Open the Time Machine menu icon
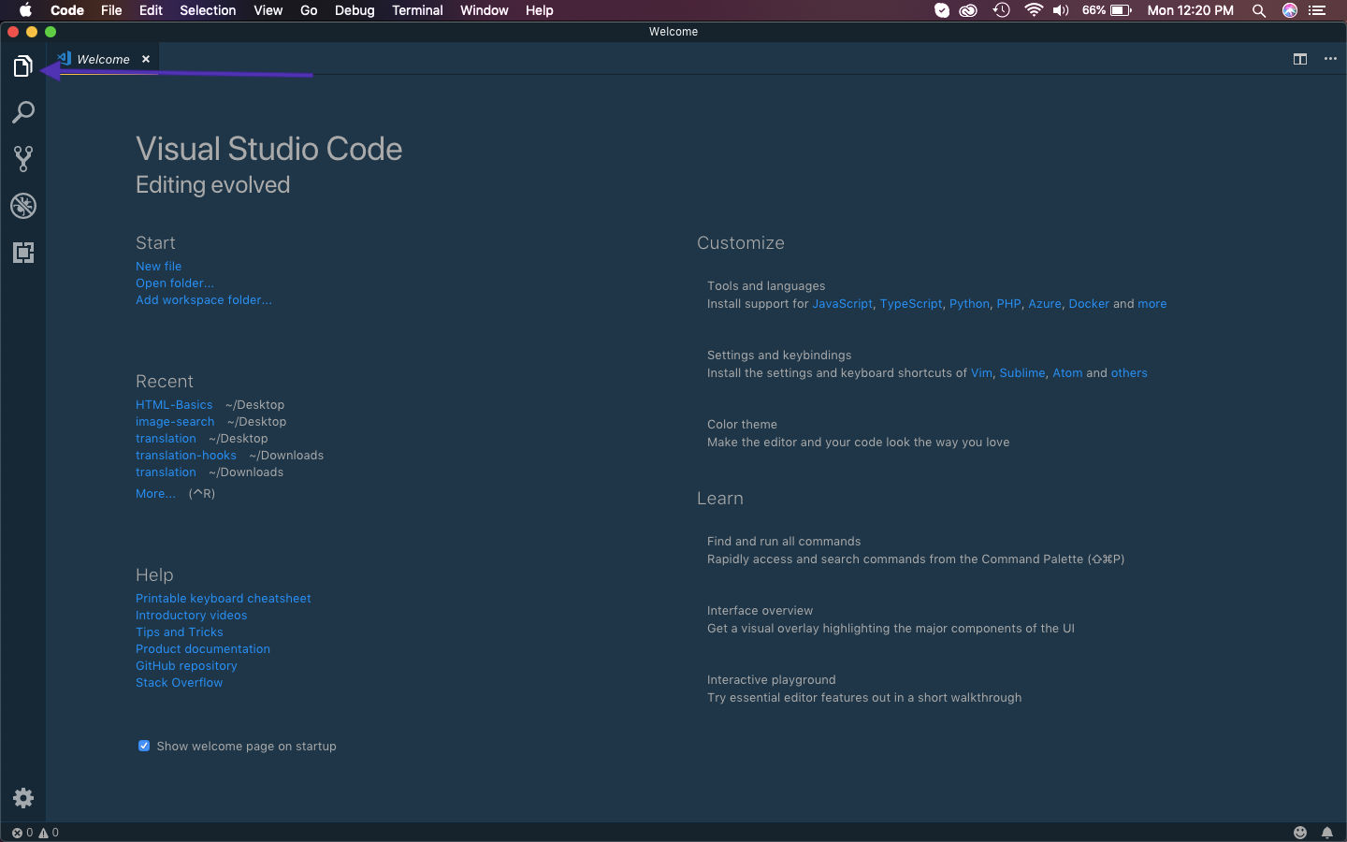 1001,10
